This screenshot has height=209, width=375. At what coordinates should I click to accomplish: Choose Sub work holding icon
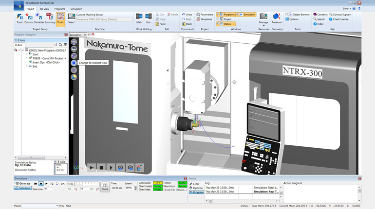click(148, 18)
